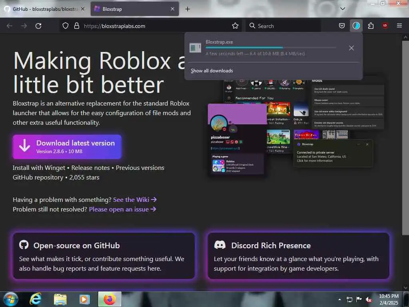Click the page vertical scrollbar thumb
Viewport: 409px width, 307px height.
pyautogui.click(x=405, y=137)
